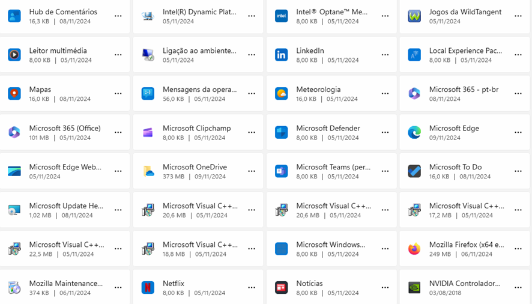
Task: Open more options for NVIDIA Controlador
Action: click(x=518, y=287)
